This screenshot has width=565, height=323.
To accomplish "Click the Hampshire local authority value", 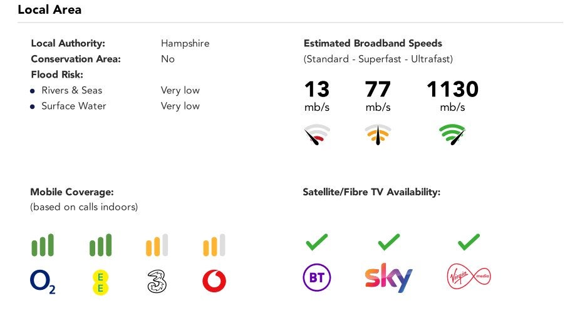I will pyautogui.click(x=185, y=44).
